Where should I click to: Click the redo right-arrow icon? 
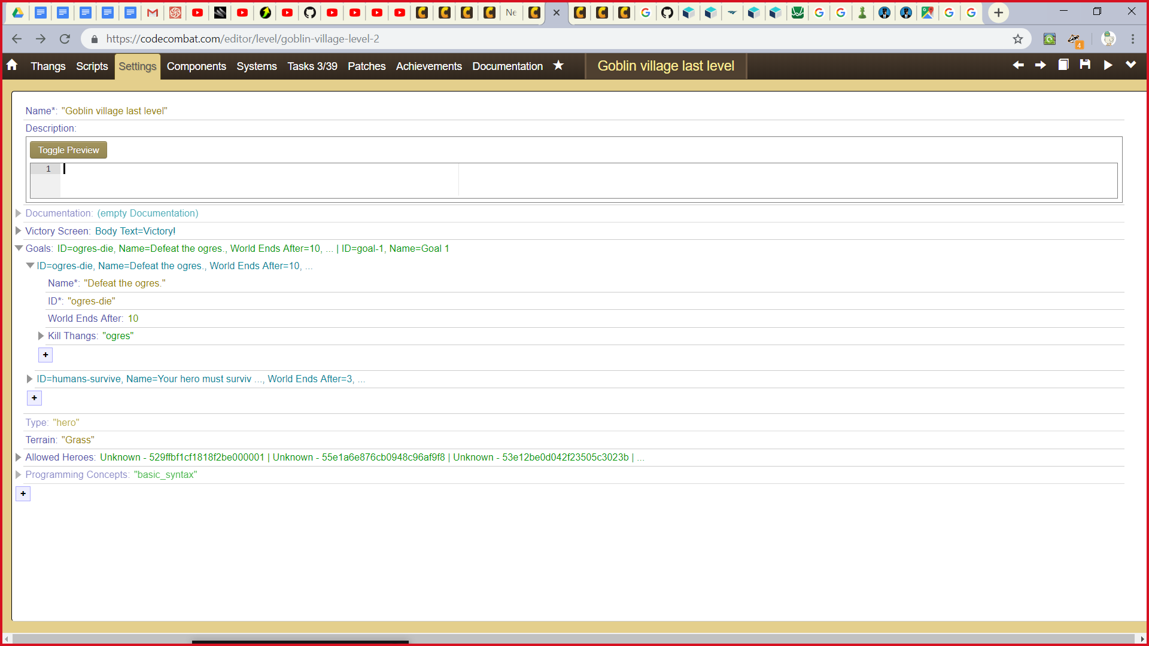[x=1041, y=65]
